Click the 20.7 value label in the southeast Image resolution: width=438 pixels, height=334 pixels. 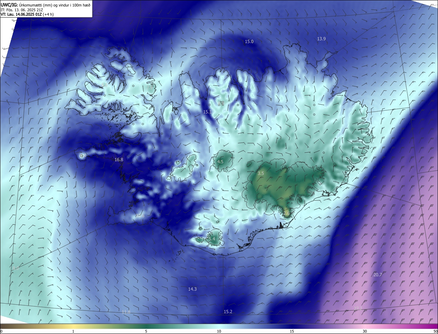(378, 275)
